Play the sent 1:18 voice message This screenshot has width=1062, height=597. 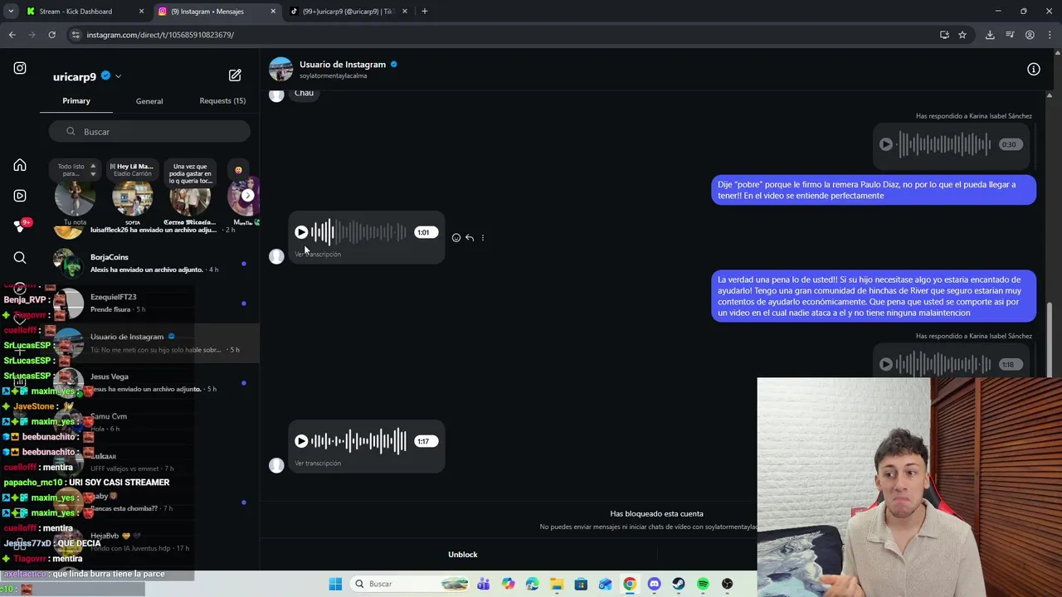pos(886,364)
